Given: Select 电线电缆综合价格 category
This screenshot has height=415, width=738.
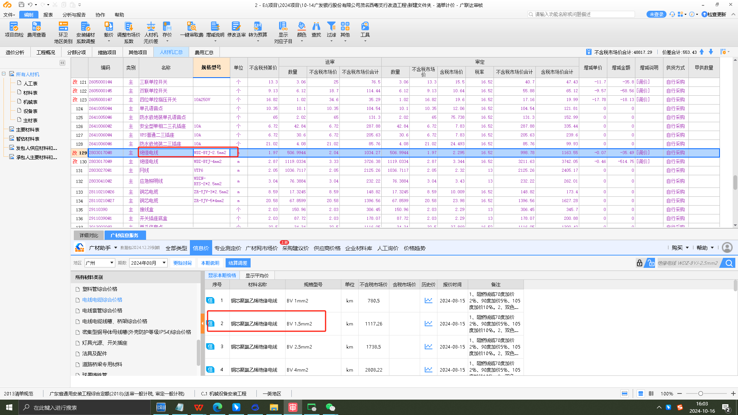Looking at the screenshot, I should click(102, 300).
